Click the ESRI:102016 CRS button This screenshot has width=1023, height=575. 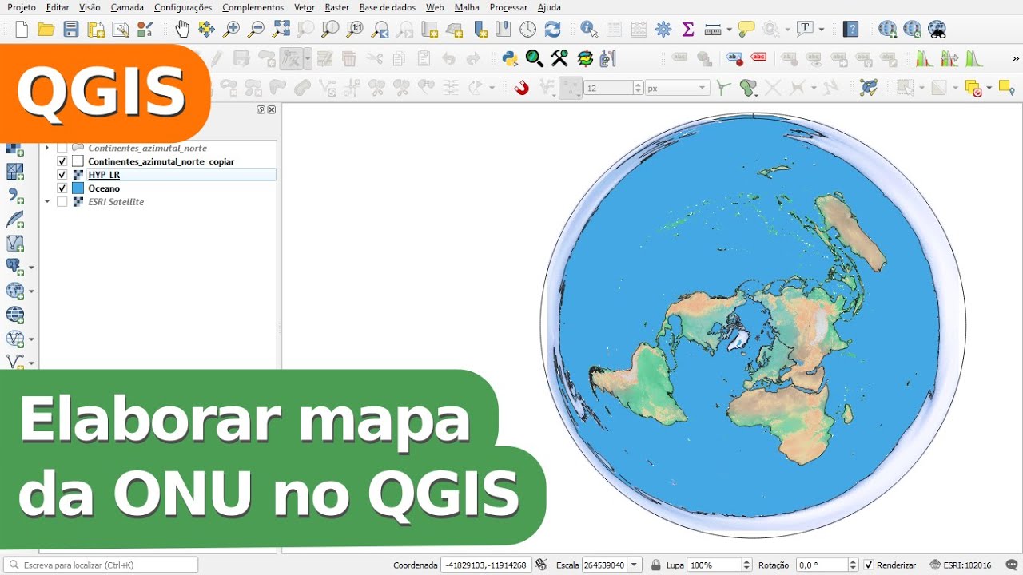tap(961, 565)
